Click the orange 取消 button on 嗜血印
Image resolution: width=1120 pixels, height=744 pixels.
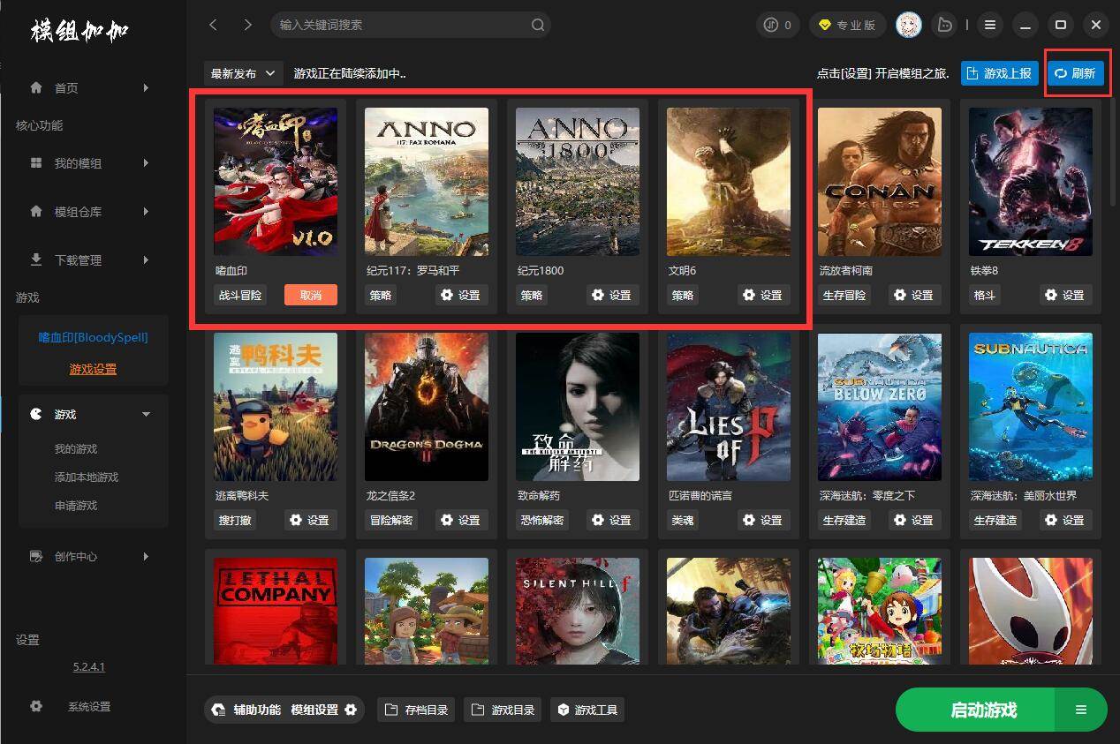(310, 296)
